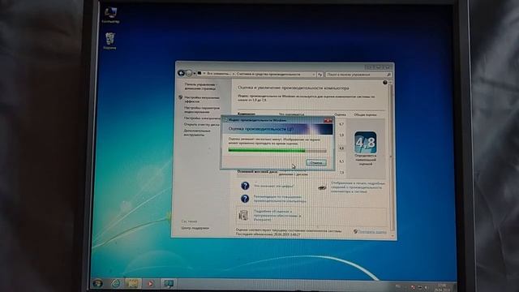Click the green assessment progress bar
The width and height of the screenshot is (519, 292).
277,151
